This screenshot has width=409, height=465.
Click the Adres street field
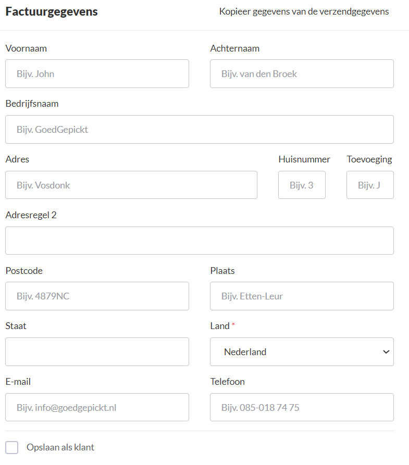pos(131,185)
